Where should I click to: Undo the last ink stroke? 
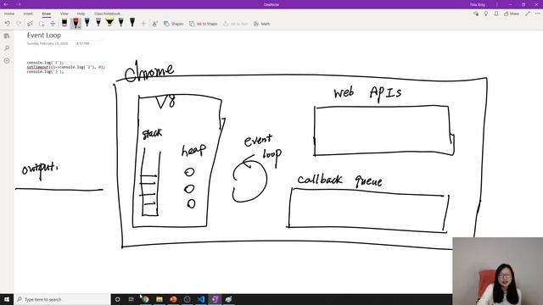click(x=7, y=24)
